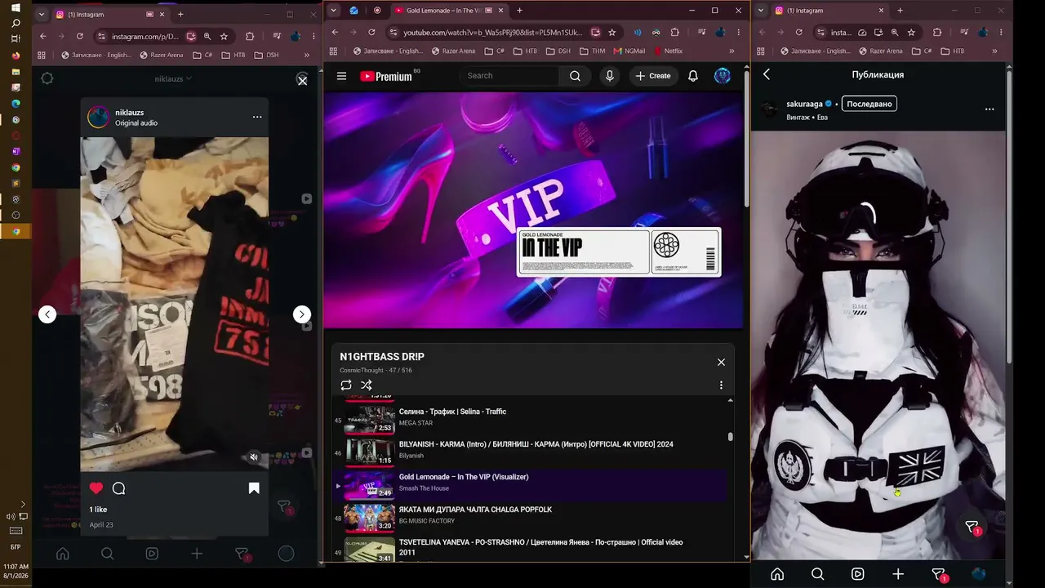The width and height of the screenshot is (1045, 588).
Task: Go back from the sakuraaga publication
Action: pos(767,74)
